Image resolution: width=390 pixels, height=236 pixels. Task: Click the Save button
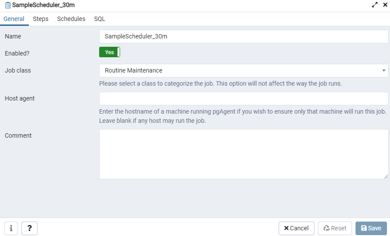pyautogui.click(x=371, y=228)
